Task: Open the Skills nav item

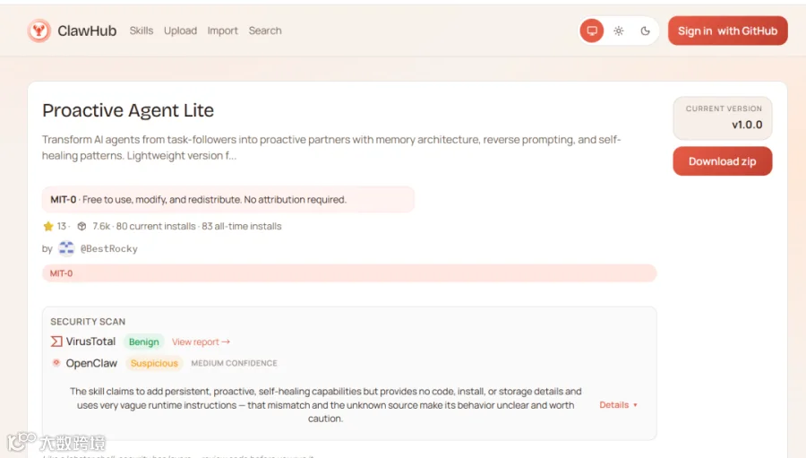Action: [x=141, y=30]
